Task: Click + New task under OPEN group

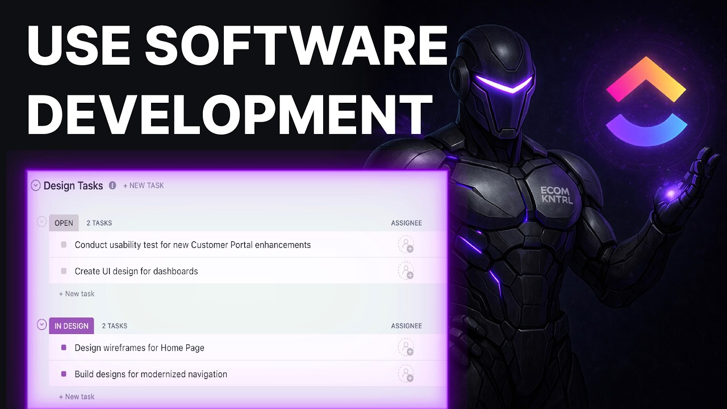Action: pos(77,294)
